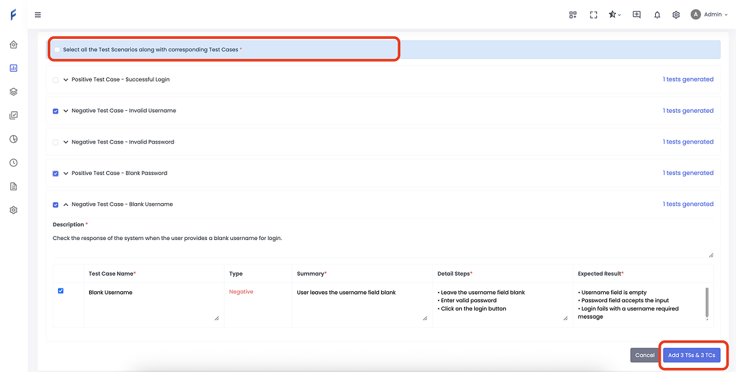The width and height of the screenshot is (736, 372).
Task: Open the stacked layers sidebar icon
Action: click(14, 92)
